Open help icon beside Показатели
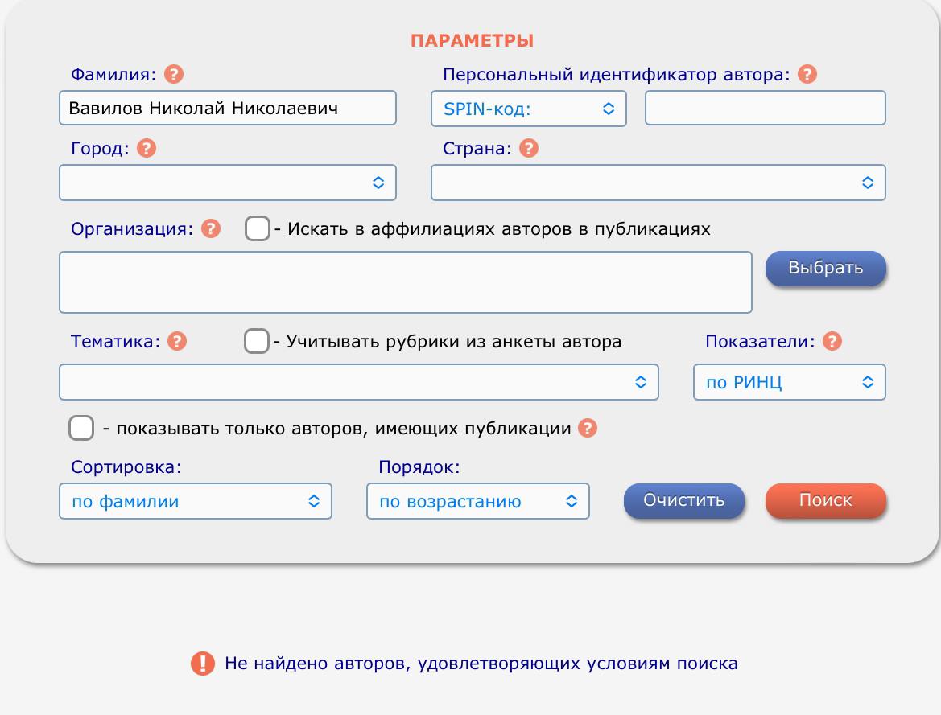The width and height of the screenshot is (941, 715). pos(833,342)
